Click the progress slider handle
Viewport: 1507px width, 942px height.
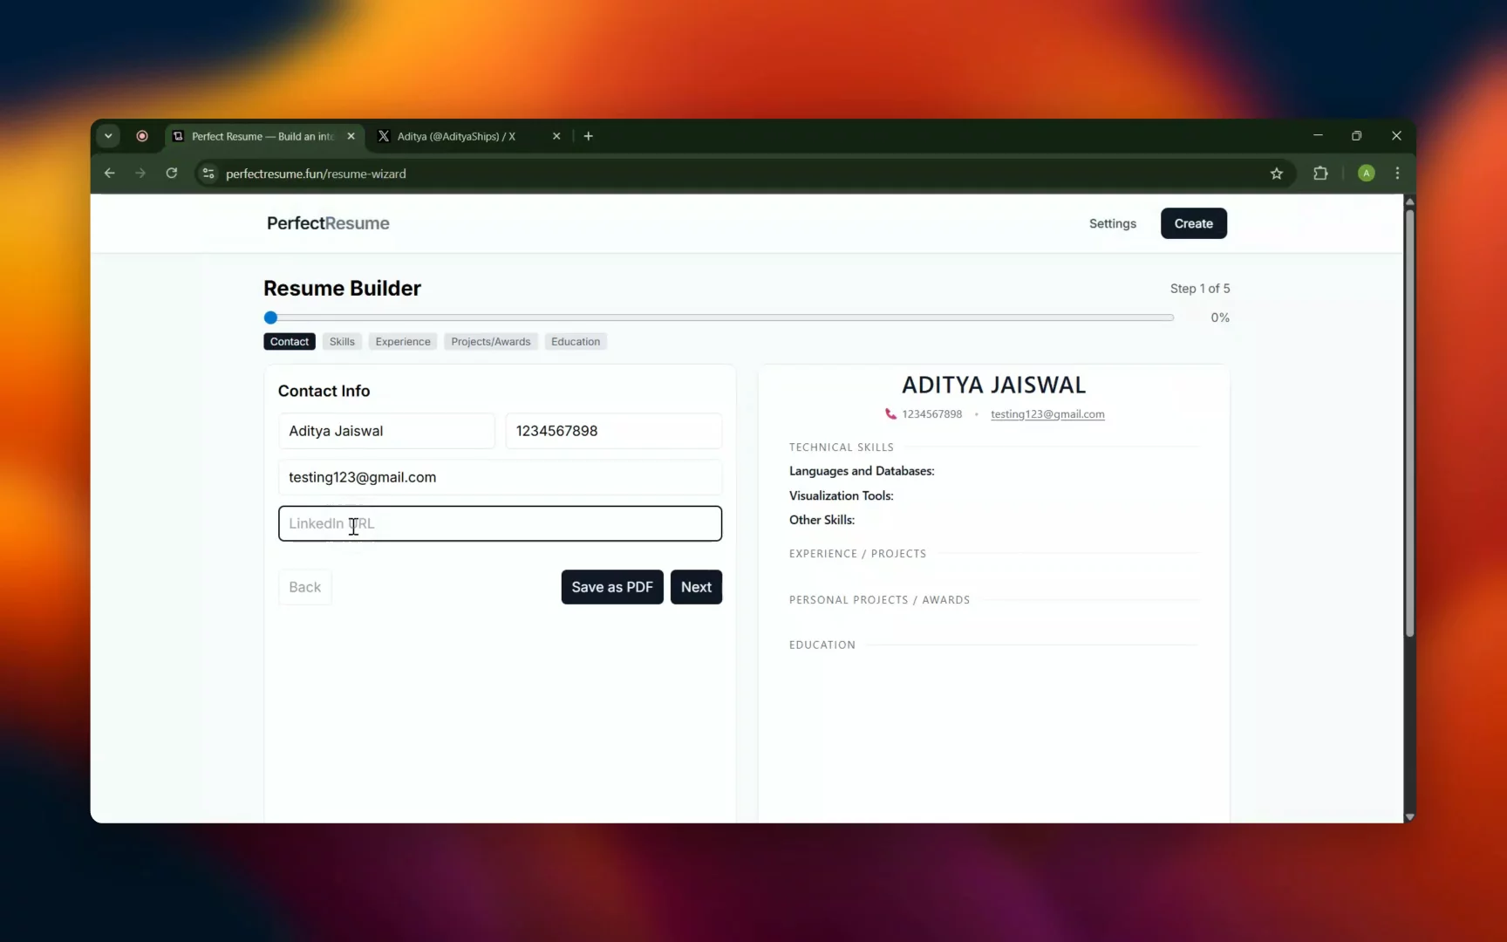click(x=270, y=317)
